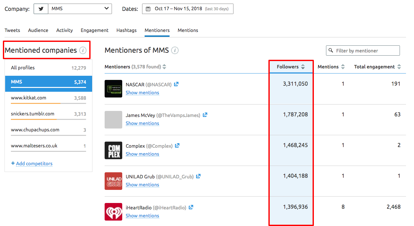Screen dimensions: 414x226
Task: Show mentions for UNILAD Grub
Action: pyautogui.click(x=142, y=185)
